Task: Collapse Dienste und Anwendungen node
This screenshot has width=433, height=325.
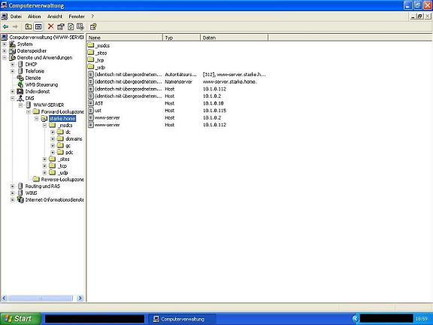Action: (5, 58)
